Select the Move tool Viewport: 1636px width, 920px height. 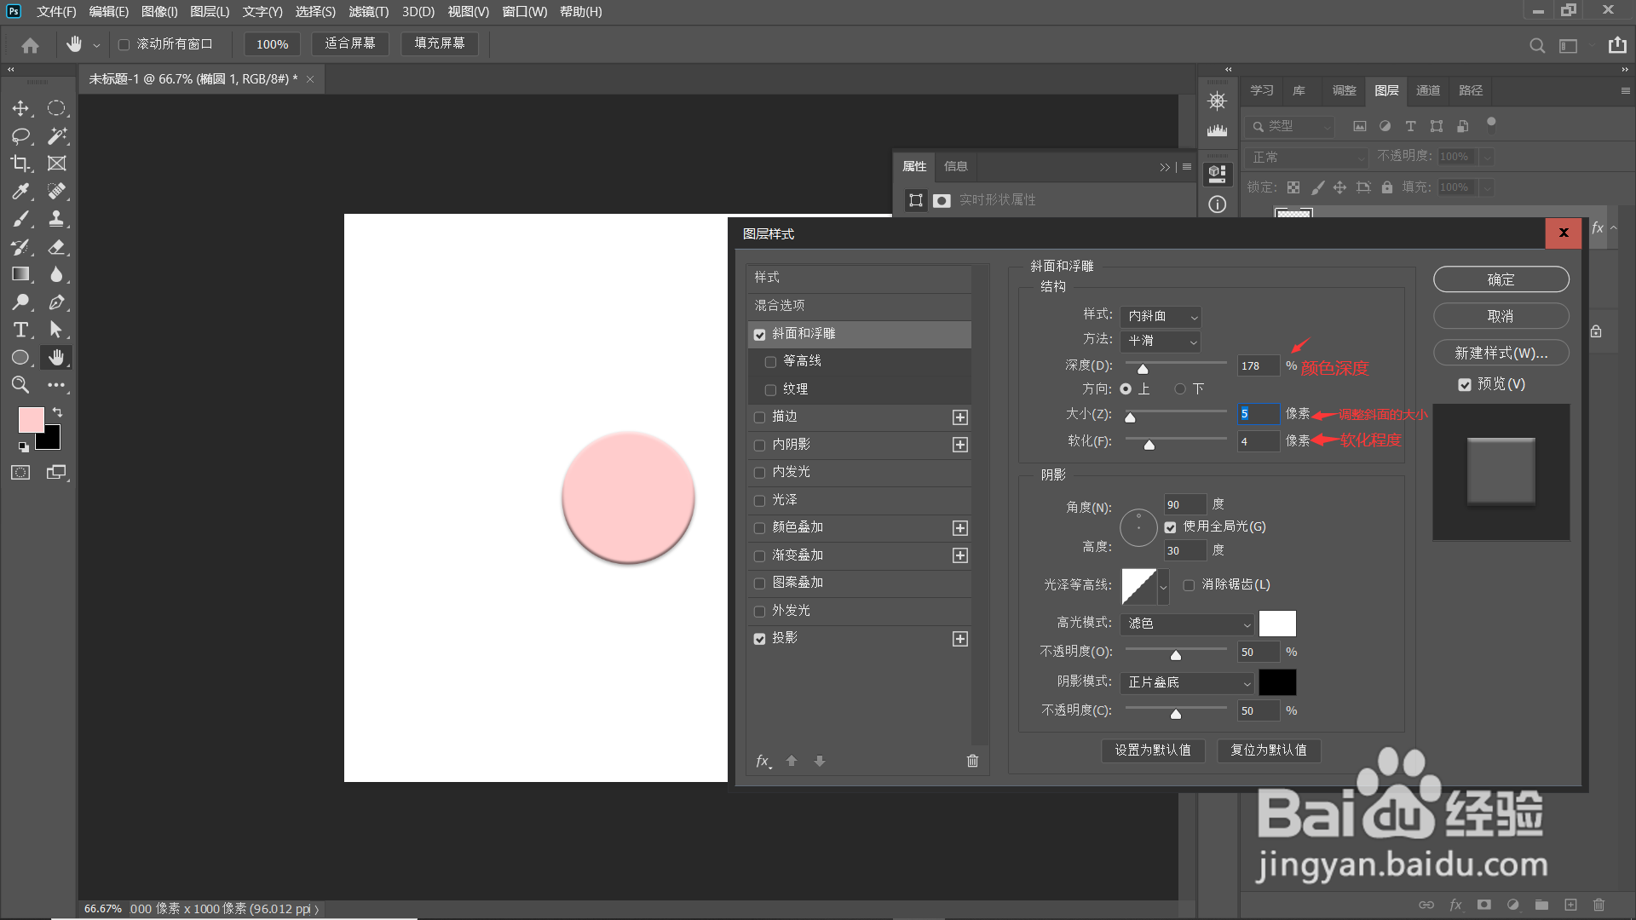pyautogui.click(x=20, y=108)
